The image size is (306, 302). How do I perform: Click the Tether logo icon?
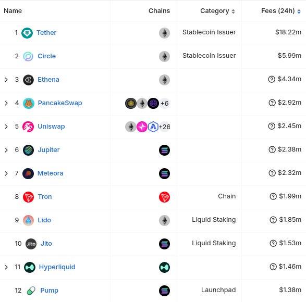pos(27,33)
